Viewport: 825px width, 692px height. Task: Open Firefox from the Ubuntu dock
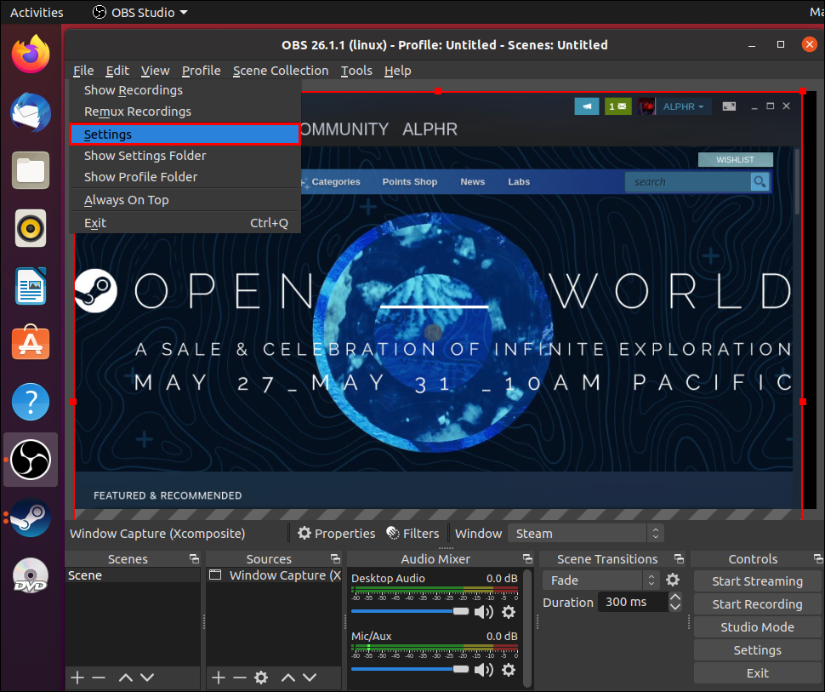tap(31, 55)
